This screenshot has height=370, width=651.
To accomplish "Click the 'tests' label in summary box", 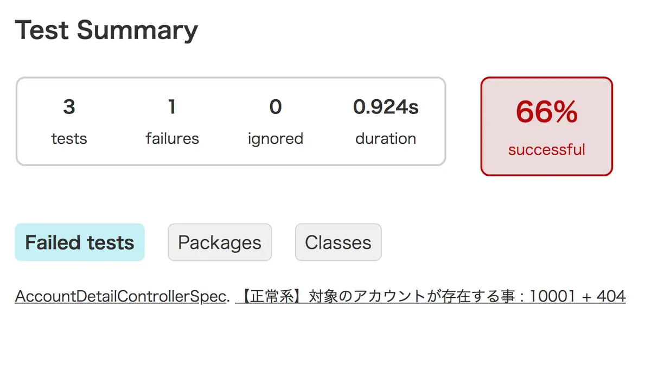I will click(x=69, y=139).
